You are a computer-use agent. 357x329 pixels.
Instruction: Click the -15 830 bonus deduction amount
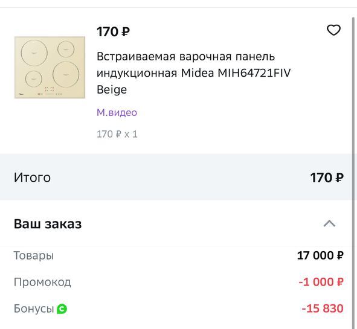click(323, 308)
